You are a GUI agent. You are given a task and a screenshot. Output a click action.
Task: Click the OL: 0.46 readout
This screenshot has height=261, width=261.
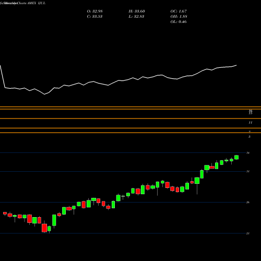pyautogui.click(x=179, y=22)
